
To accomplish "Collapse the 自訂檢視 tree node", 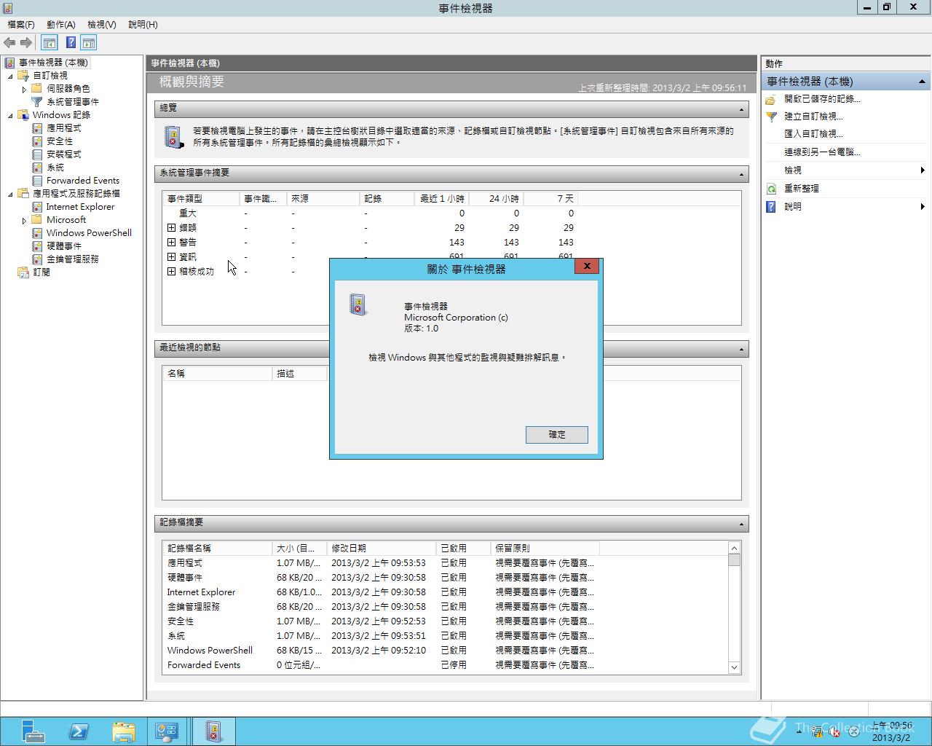I will pos(10,76).
